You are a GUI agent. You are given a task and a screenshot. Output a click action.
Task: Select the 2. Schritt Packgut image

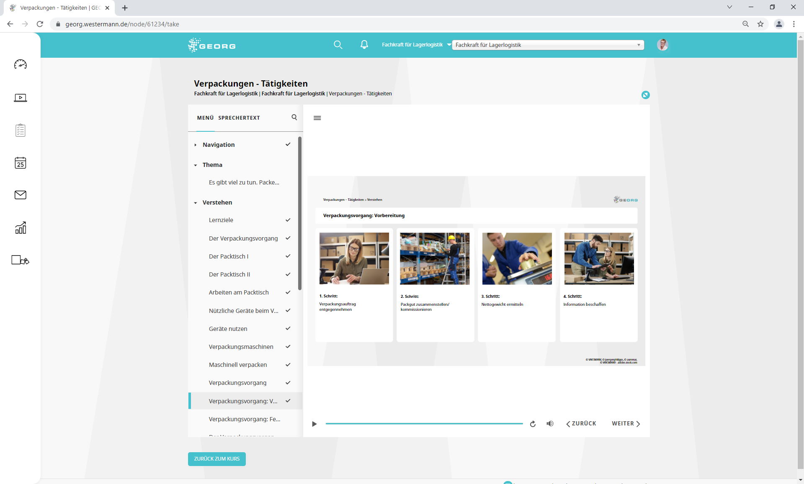tap(435, 259)
